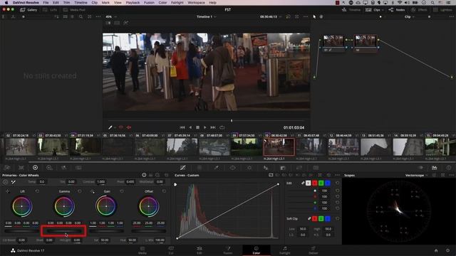Toggle the blue curve edit channel
This screenshot has width=456, height=256.
[x=328, y=183]
